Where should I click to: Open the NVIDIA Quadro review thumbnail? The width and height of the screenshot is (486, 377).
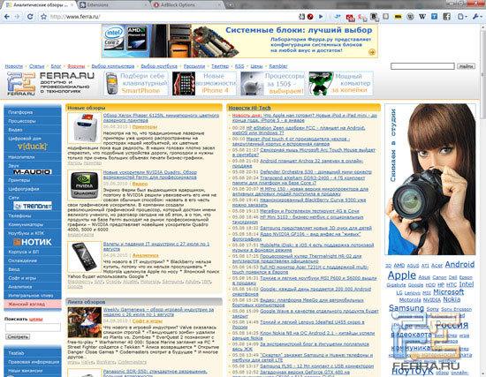[84, 185]
